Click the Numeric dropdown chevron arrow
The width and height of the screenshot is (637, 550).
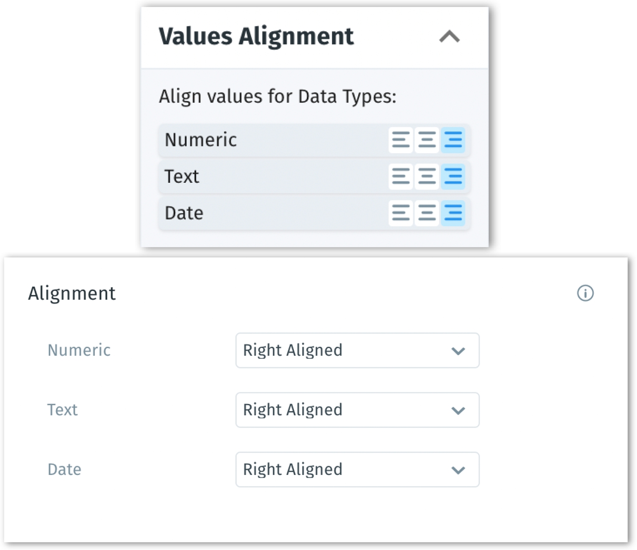click(x=458, y=351)
